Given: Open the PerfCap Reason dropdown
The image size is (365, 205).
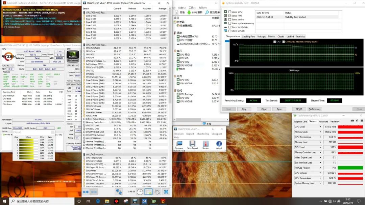Looking at the screenshot, I should click(320, 168).
